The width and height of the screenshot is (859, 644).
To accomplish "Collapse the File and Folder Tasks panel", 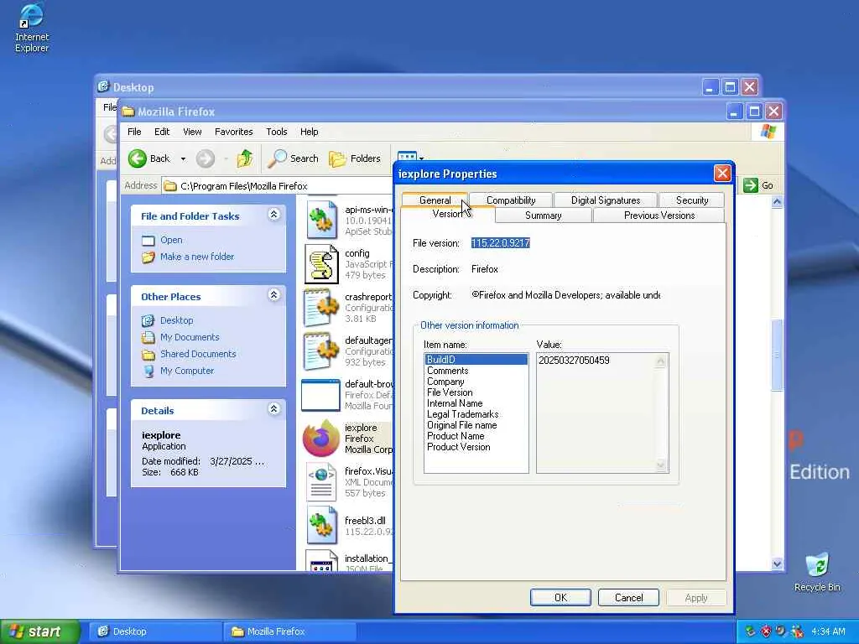I will click(x=274, y=215).
